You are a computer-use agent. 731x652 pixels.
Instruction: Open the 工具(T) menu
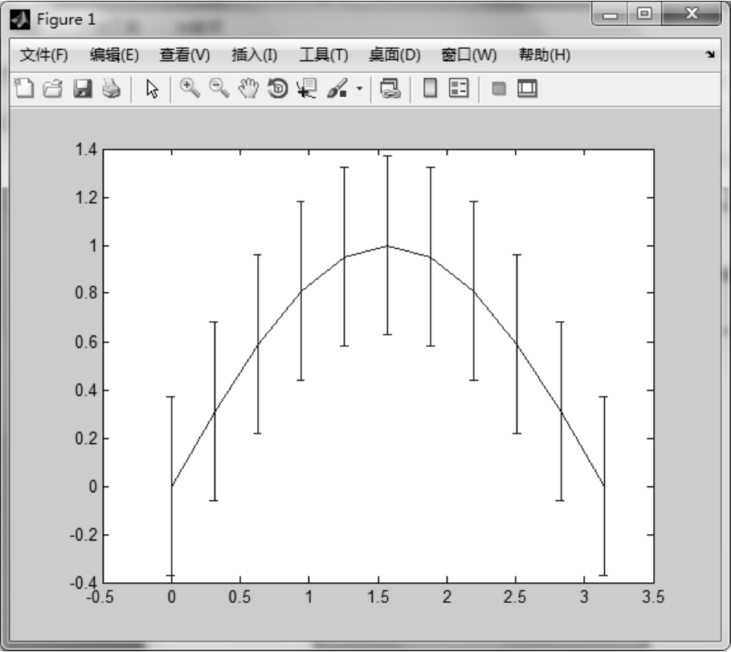pos(324,55)
